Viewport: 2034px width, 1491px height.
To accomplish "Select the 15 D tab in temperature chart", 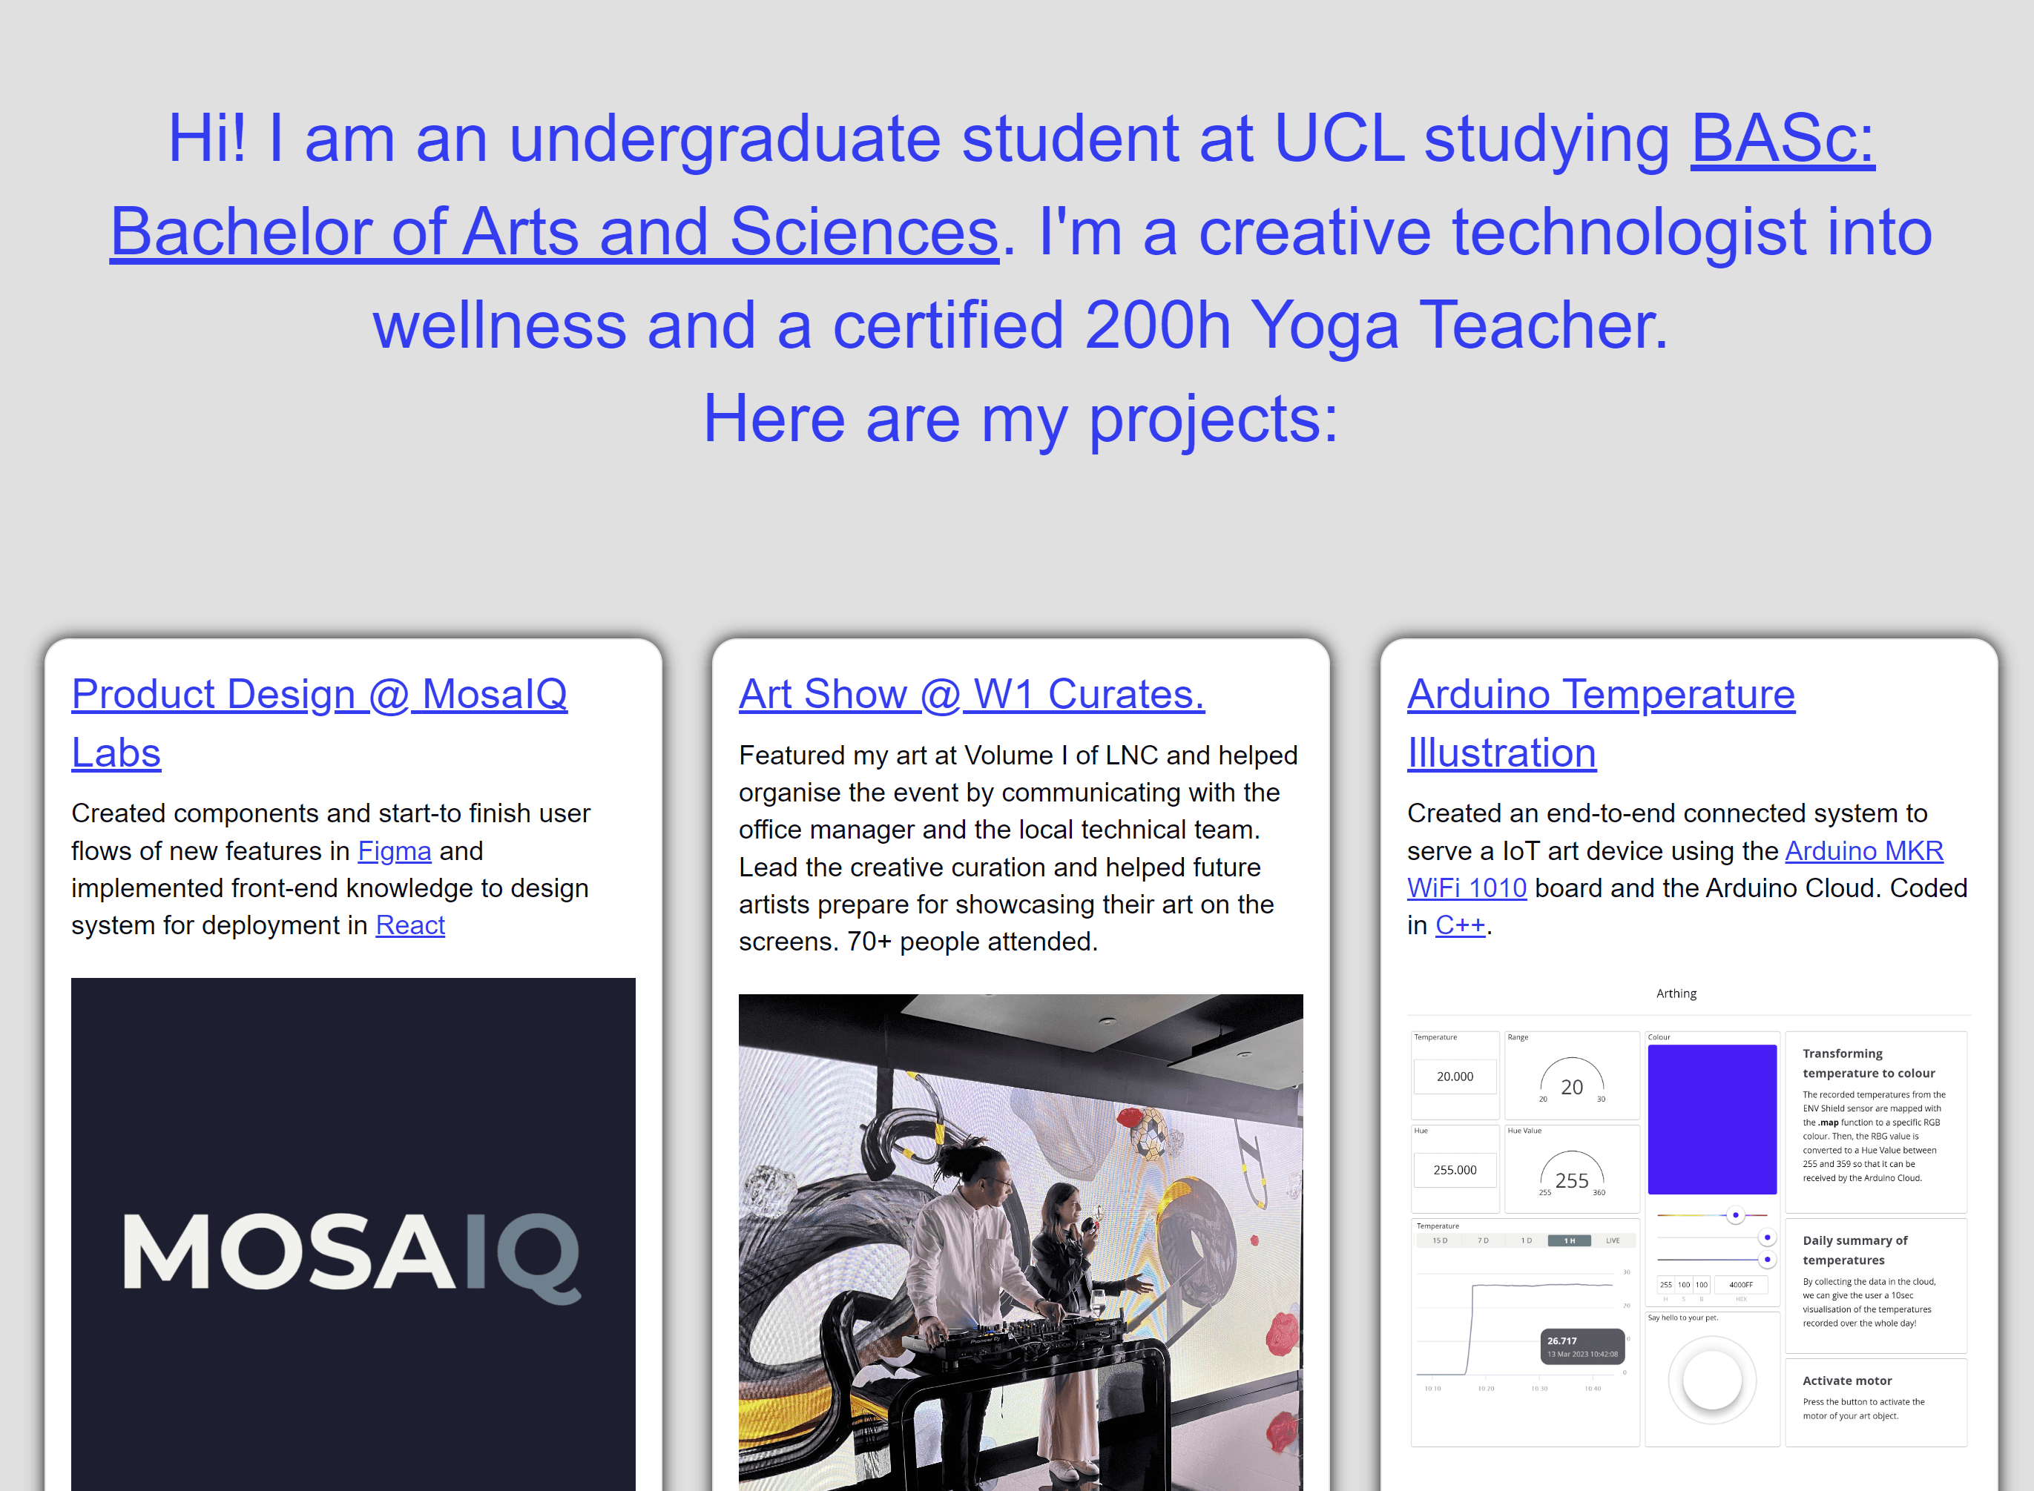I will click(x=1439, y=1240).
